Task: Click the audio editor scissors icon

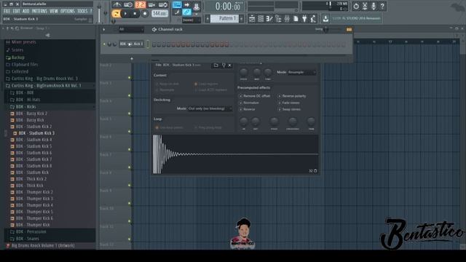Action: [365, 6]
